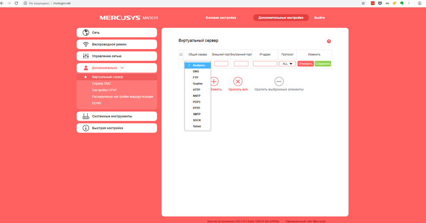Click the globe icon next to Сеть

(86, 32)
